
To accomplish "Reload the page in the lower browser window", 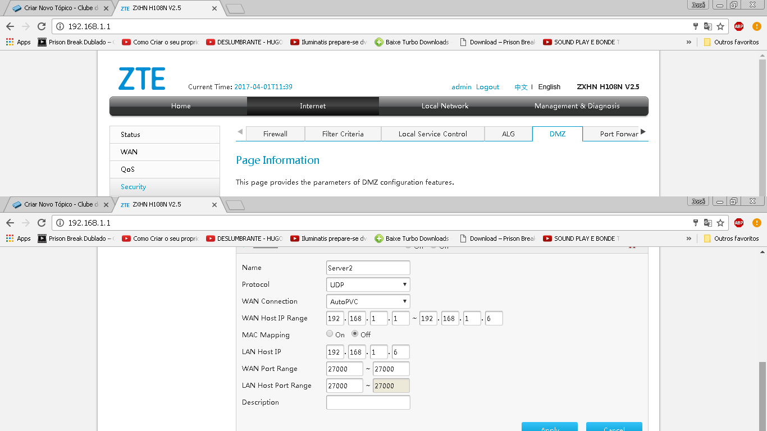I will click(41, 223).
